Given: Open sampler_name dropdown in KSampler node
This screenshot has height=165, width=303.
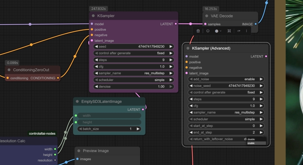Looking at the screenshot, I should coord(133,73).
